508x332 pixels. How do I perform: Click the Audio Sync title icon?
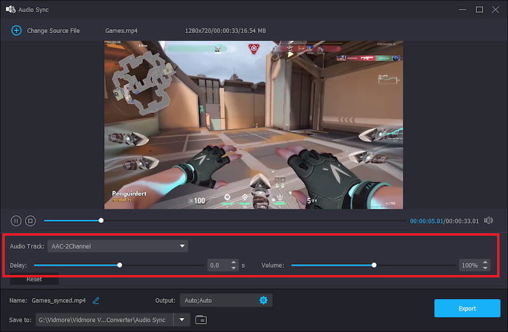click(11, 10)
